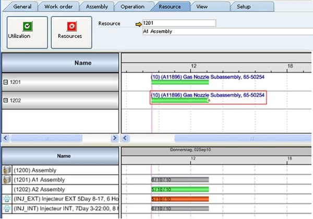The image size is (313, 219).
Task: Click the yellow arrow next to Resource field
Action: pos(138,24)
